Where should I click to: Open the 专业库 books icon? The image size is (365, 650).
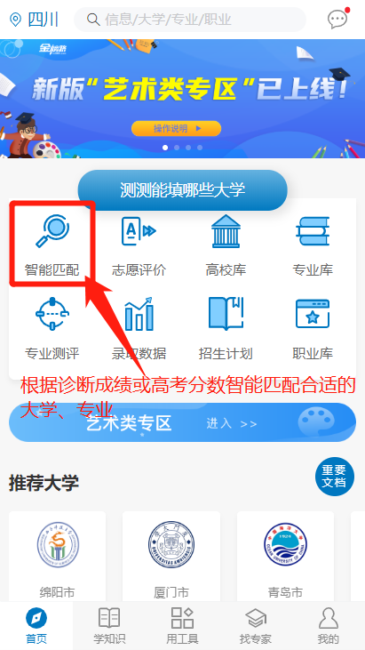click(x=313, y=231)
